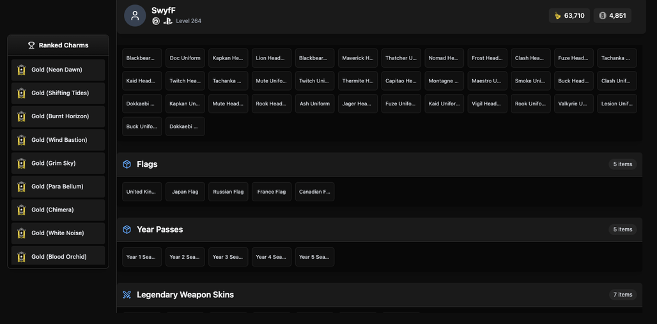Click the Frost Head... item
Viewport: 657px width, 324px height.
[x=487, y=58]
